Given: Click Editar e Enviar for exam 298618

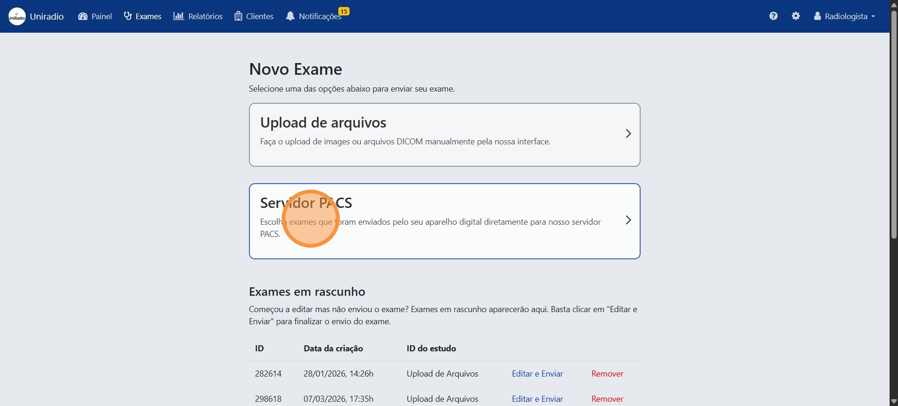Looking at the screenshot, I should coord(537,399).
